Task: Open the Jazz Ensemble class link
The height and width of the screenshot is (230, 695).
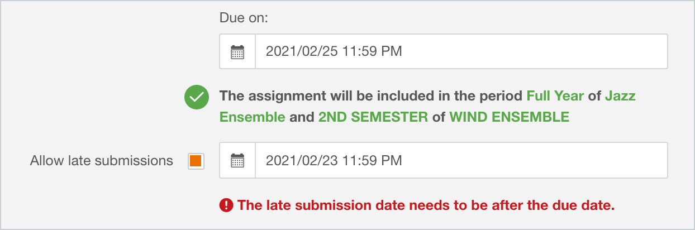Action: [427, 107]
